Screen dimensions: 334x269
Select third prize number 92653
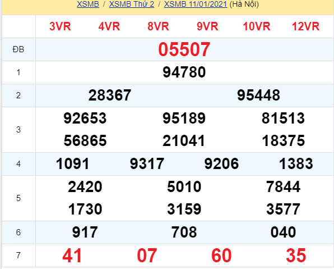85,118
